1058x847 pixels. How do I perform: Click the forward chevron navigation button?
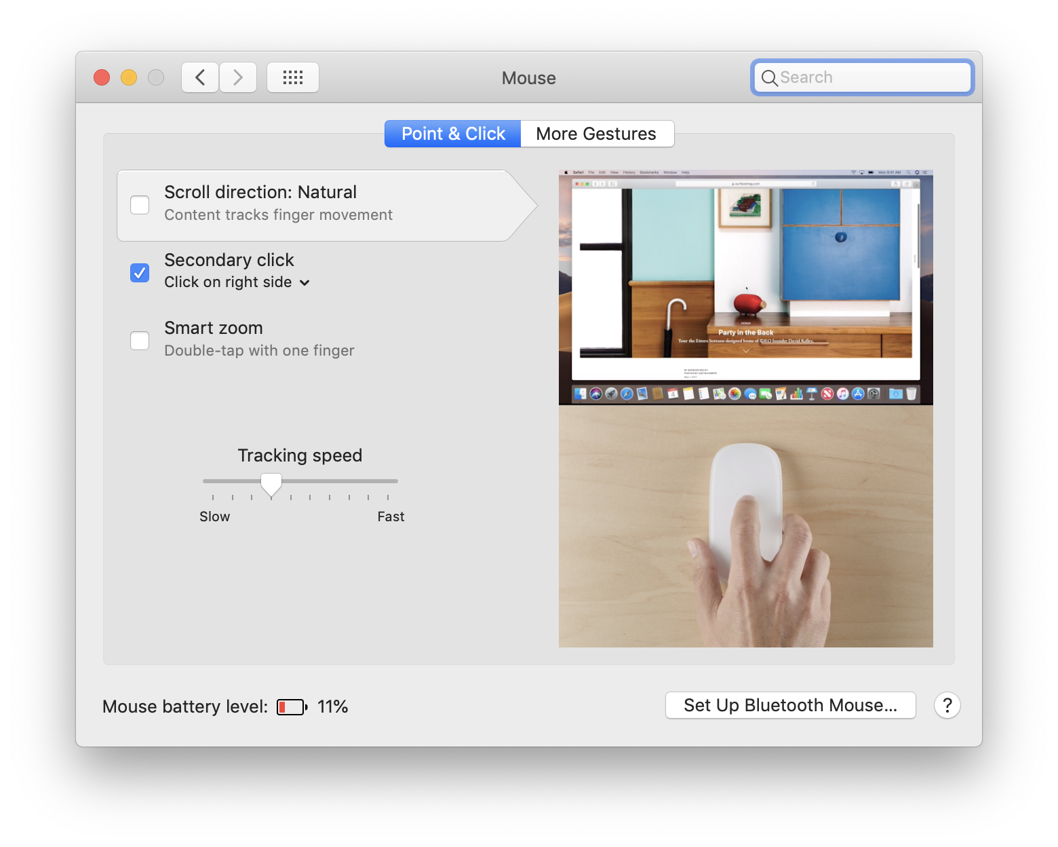coord(238,77)
